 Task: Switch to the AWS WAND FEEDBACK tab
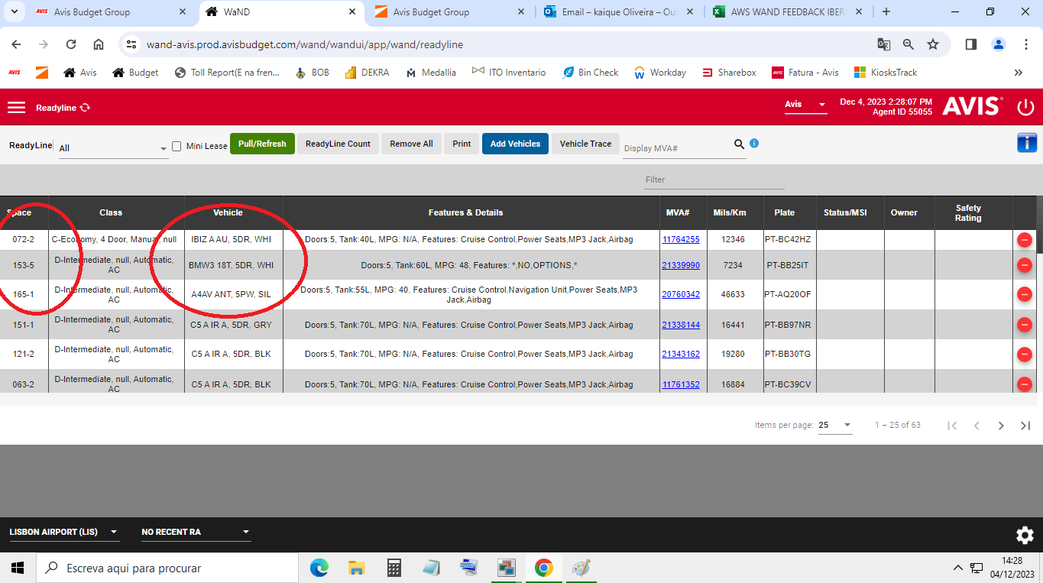tap(788, 12)
